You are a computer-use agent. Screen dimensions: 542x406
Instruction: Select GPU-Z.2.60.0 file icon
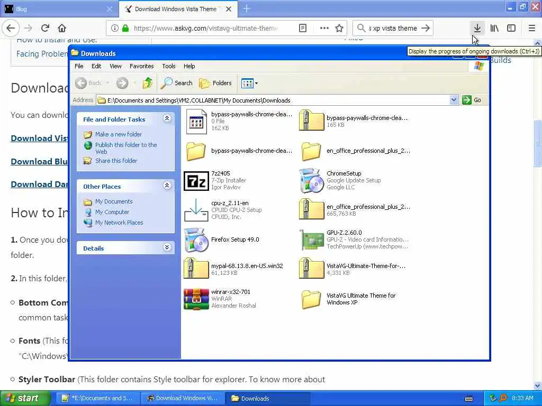[312, 239]
